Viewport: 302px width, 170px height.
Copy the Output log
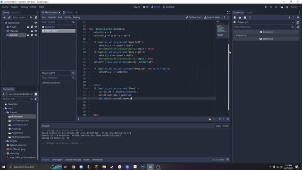(218, 126)
